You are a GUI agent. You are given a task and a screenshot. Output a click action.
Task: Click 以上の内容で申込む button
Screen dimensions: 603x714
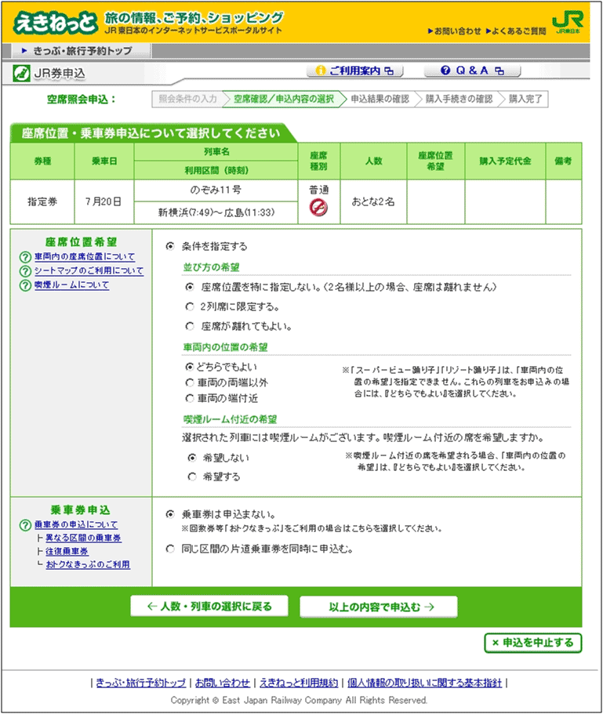click(x=379, y=607)
